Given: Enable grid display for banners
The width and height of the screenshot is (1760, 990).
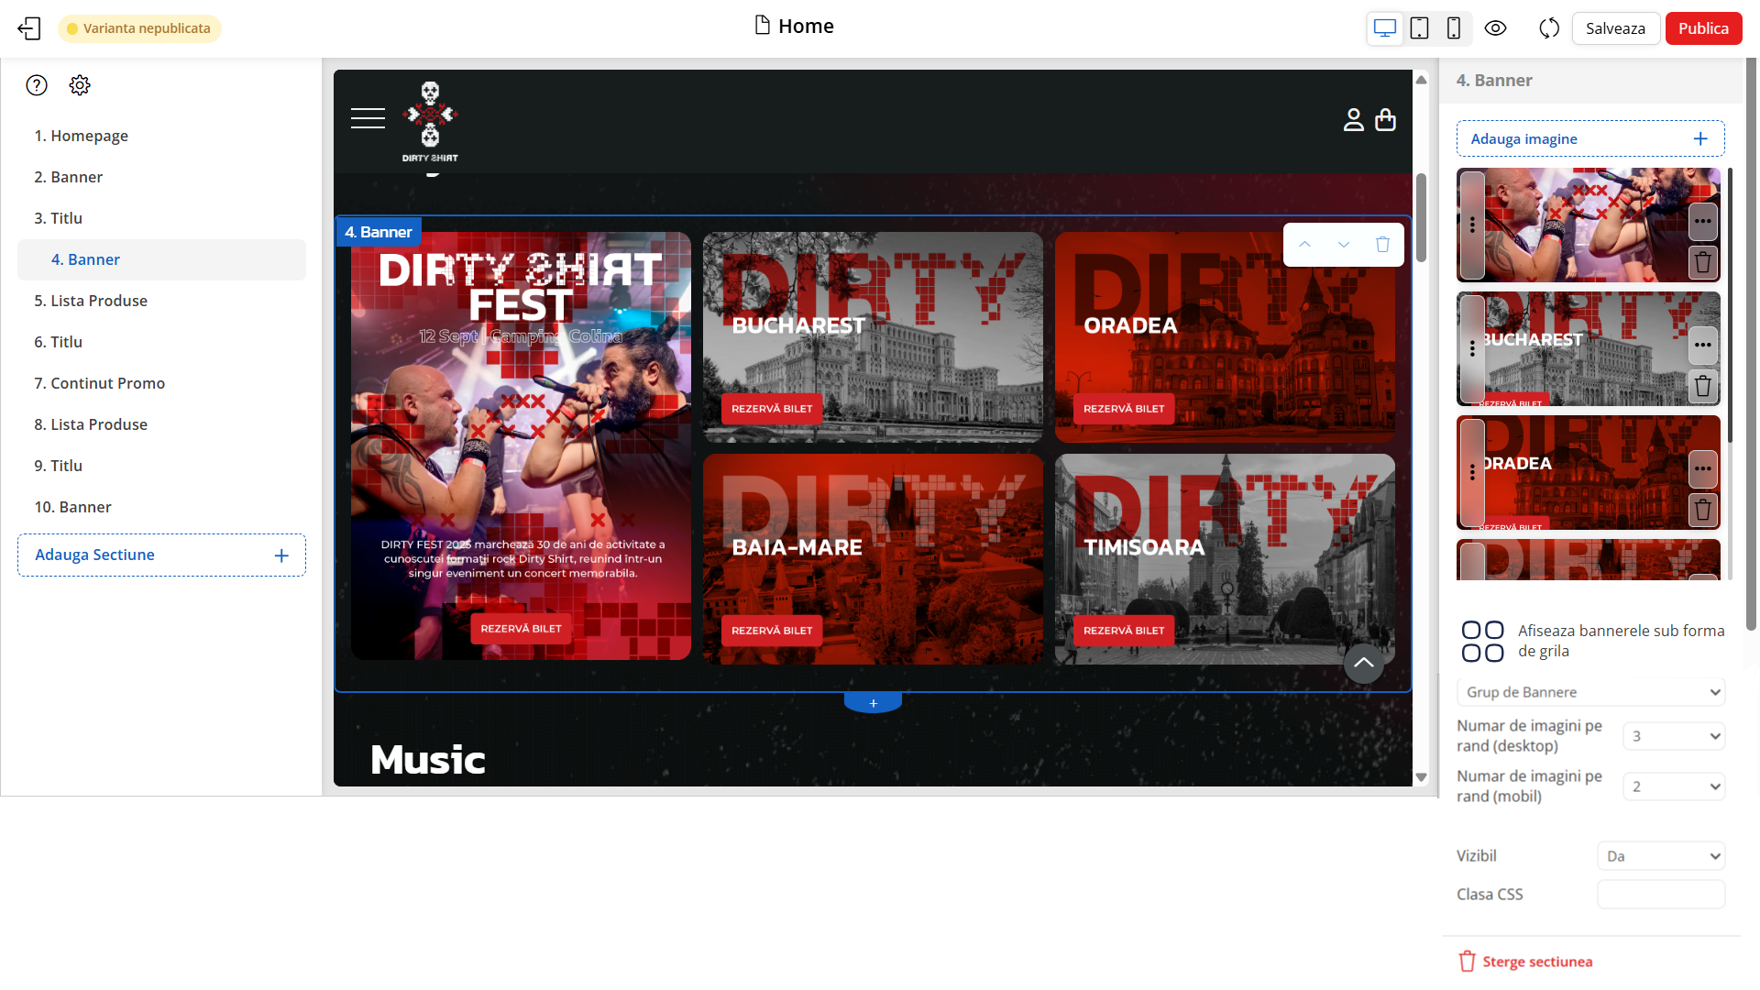Looking at the screenshot, I should click(1481, 639).
